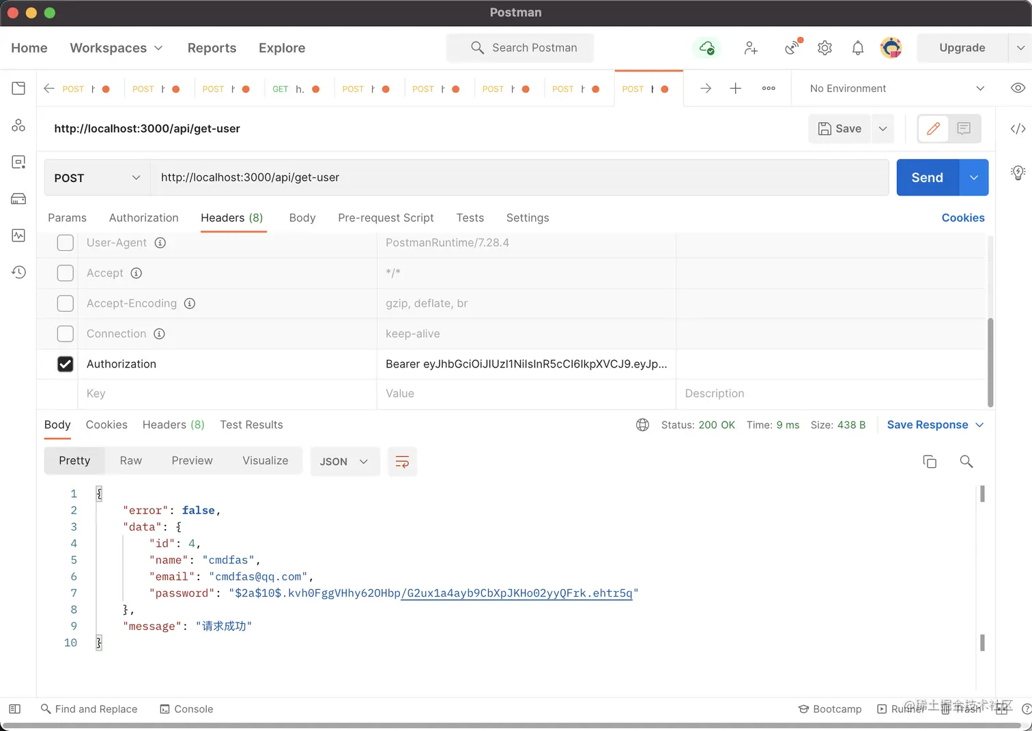Open Find and Replace
Viewport: 1032px width, 731px height.
pos(89,709)
